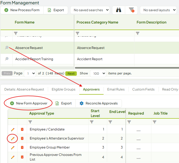179x163 pixels.
Task: Click New Process Form button
Action: (x=22, y=10)
